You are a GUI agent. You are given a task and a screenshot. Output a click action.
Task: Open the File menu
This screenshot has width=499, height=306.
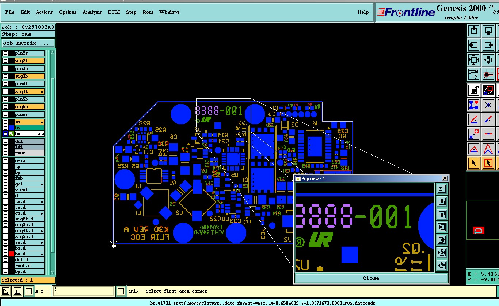point(10,12)
